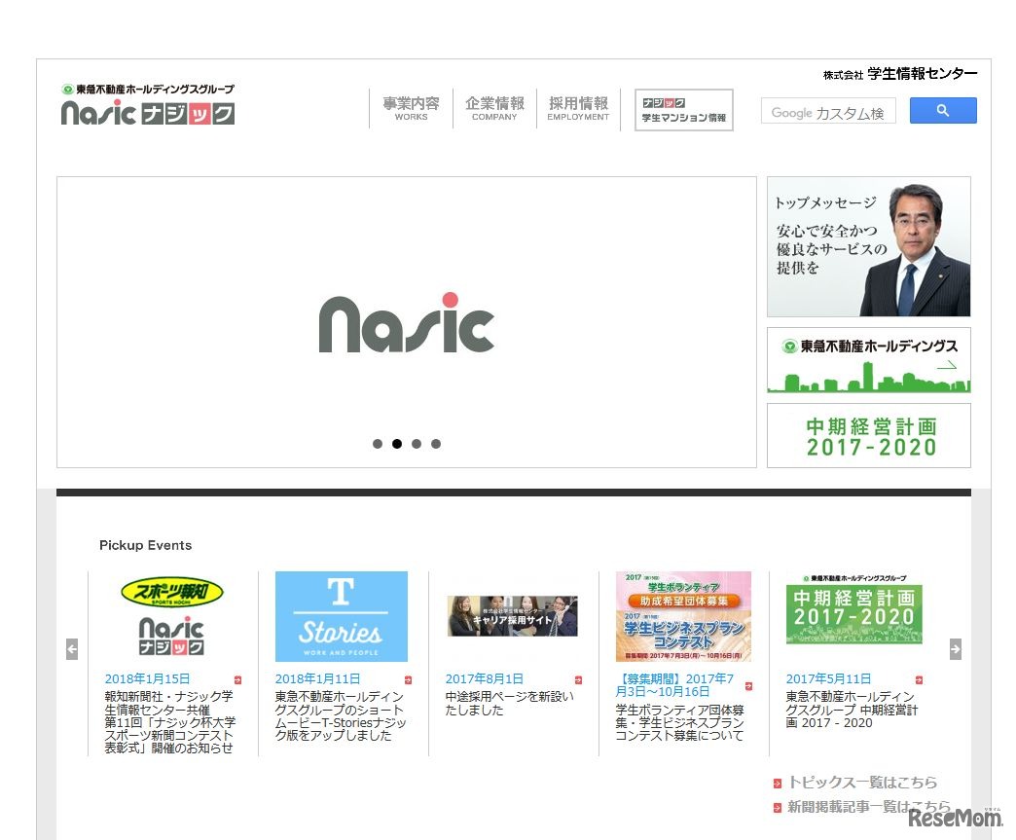Viewport: 1016px width, 840px height.
Task: Select 学生ボランティア団体募集 description text
Action: click(x=679, y=722)
